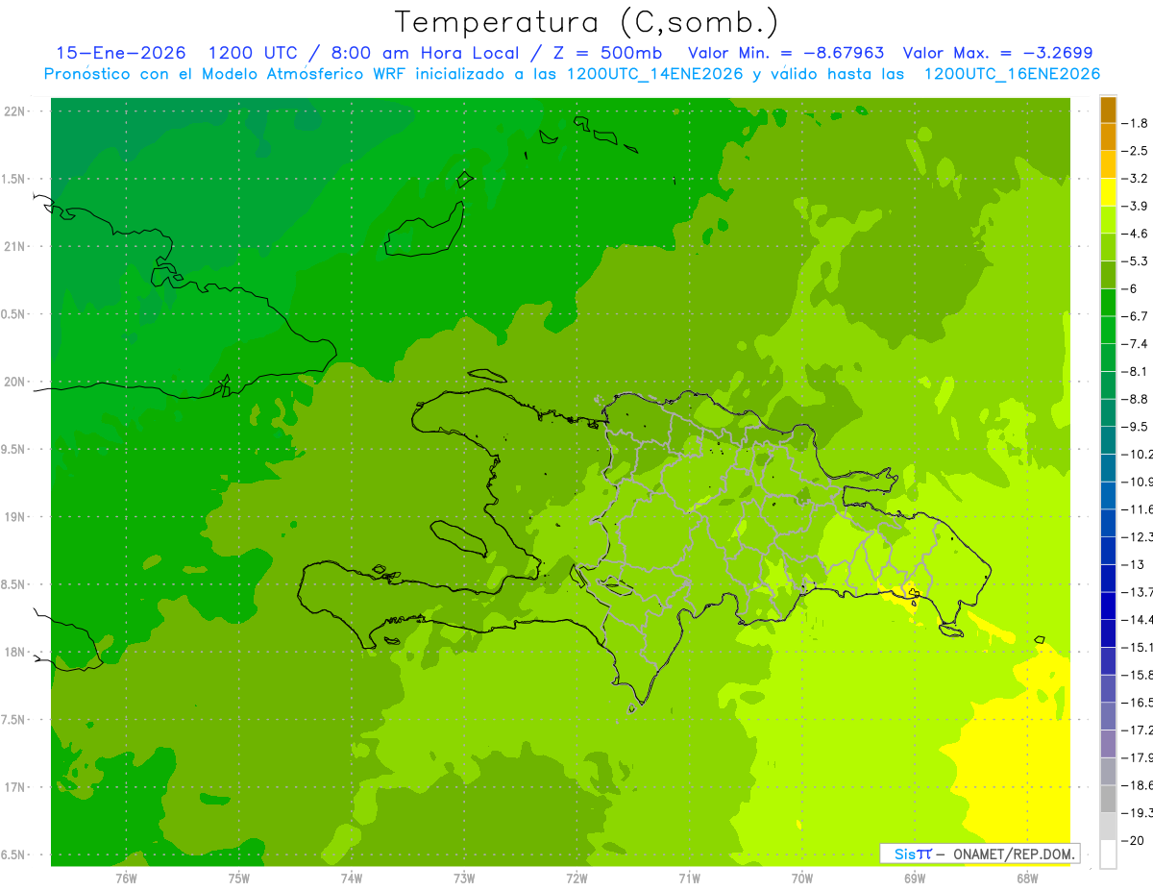Click the 18N latitude axis label
Image resolution: width=1153 pixels, height=891 pixels.
pos(15,653)
